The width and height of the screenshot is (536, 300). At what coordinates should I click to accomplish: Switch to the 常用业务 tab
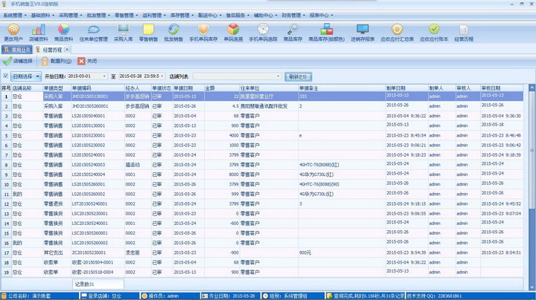pyautogui.click(x=16, y=50)
